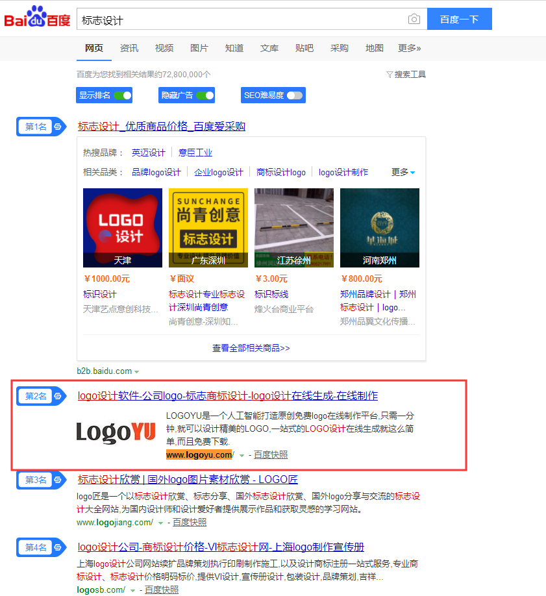Open 更多» tab menu
The height and width of the screenshot is (596, 546).
tap(409, 48)
